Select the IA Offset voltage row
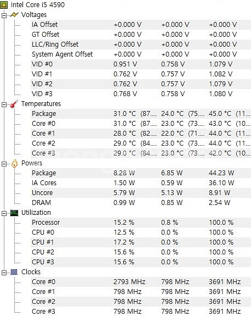Screen dimensions: 251x316 tap(141, 25)
